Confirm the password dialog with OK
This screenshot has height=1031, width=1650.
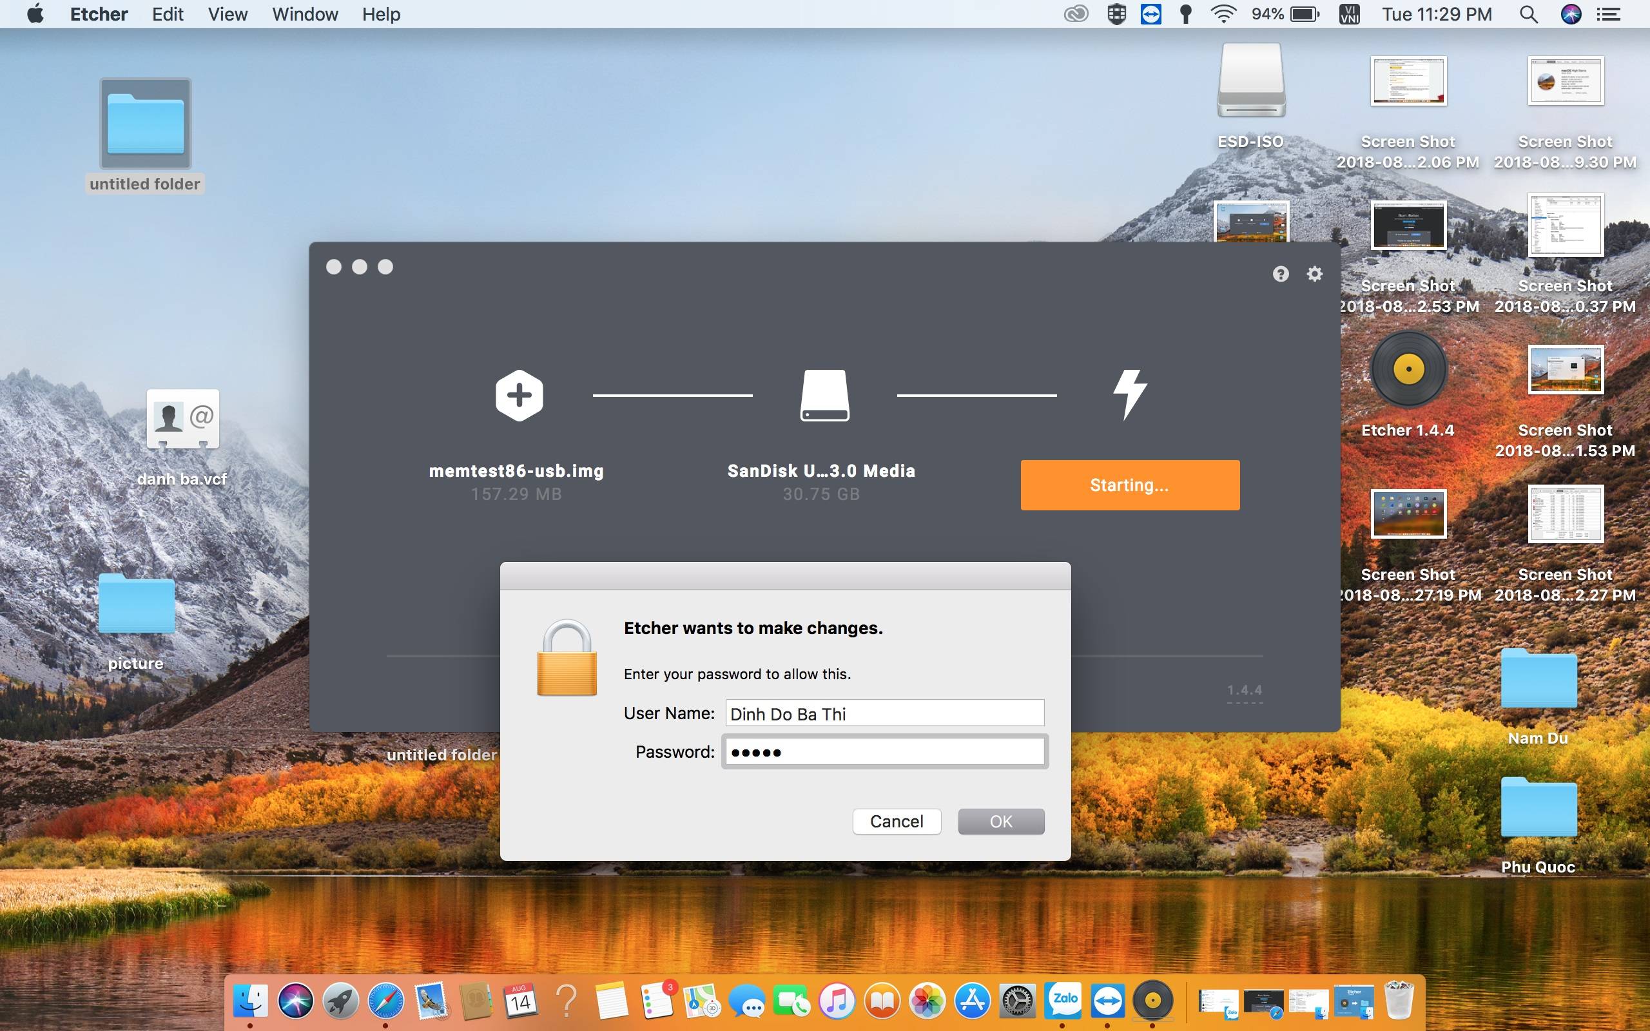pyautogui.click(x=1001, y=822)
